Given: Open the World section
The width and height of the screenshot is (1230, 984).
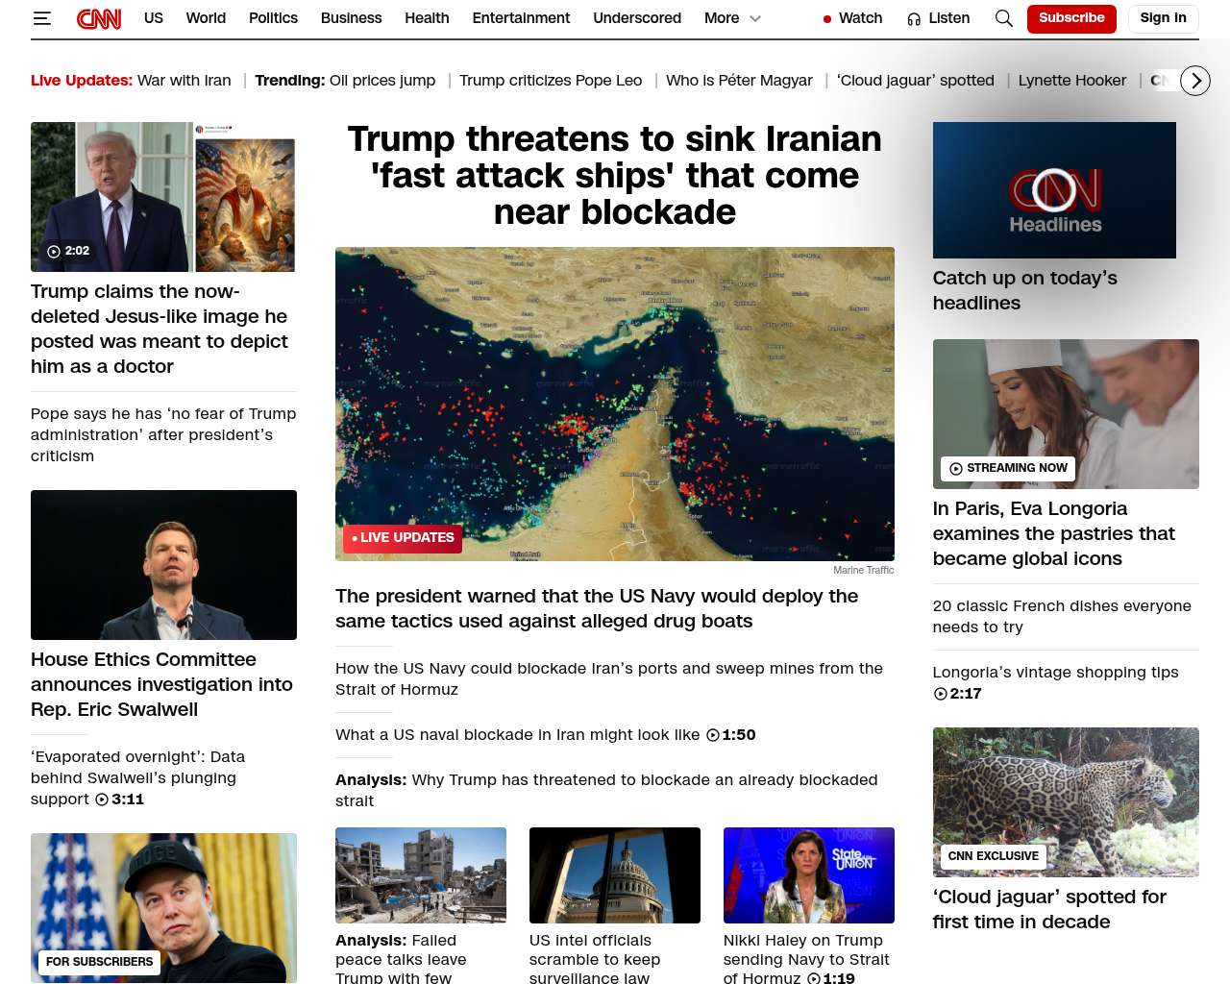Looking at the screenshot, I should pos(206,18).
